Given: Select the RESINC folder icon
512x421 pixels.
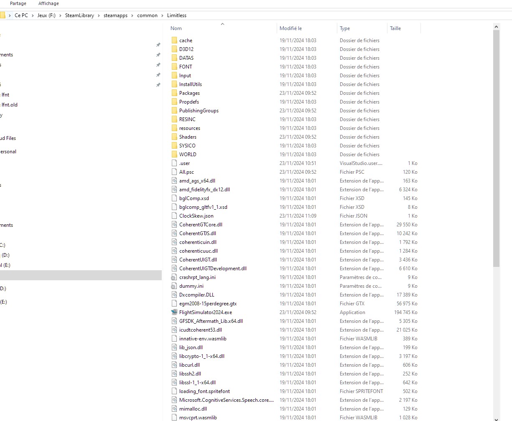Looking at the screenshot, I should tap(174, 119).
